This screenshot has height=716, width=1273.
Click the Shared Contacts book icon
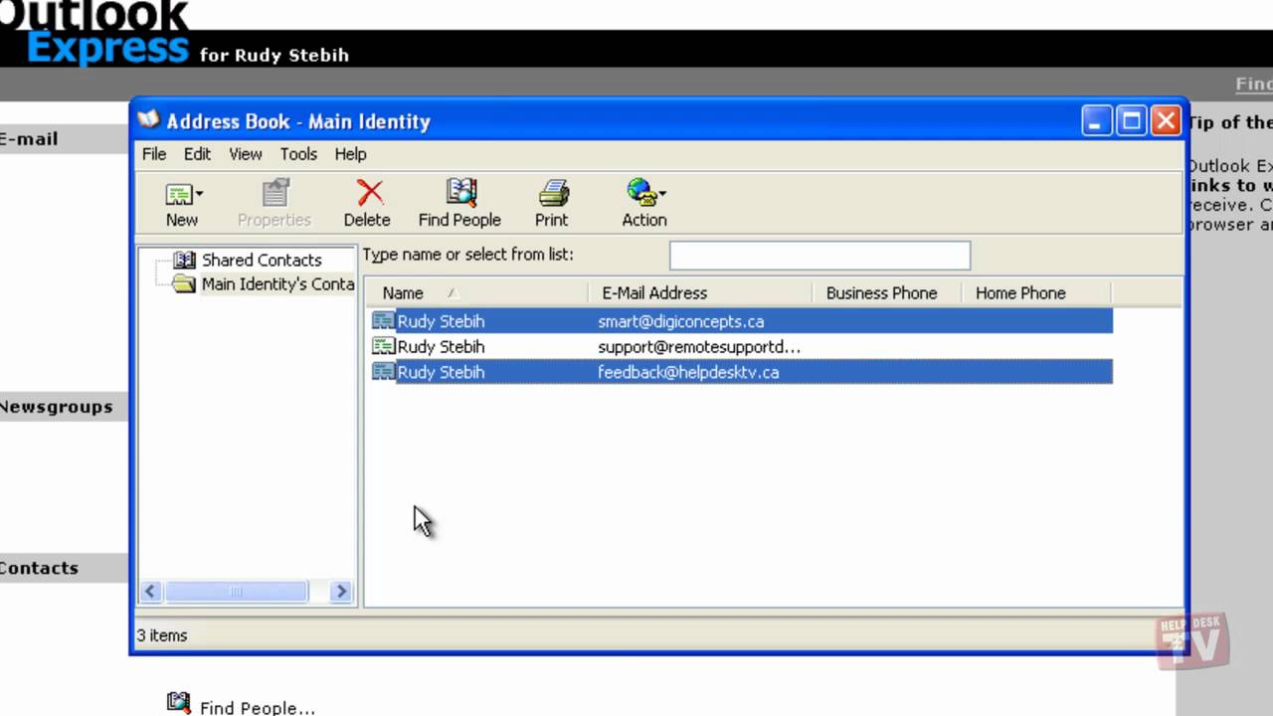click(x=184, y=260)
